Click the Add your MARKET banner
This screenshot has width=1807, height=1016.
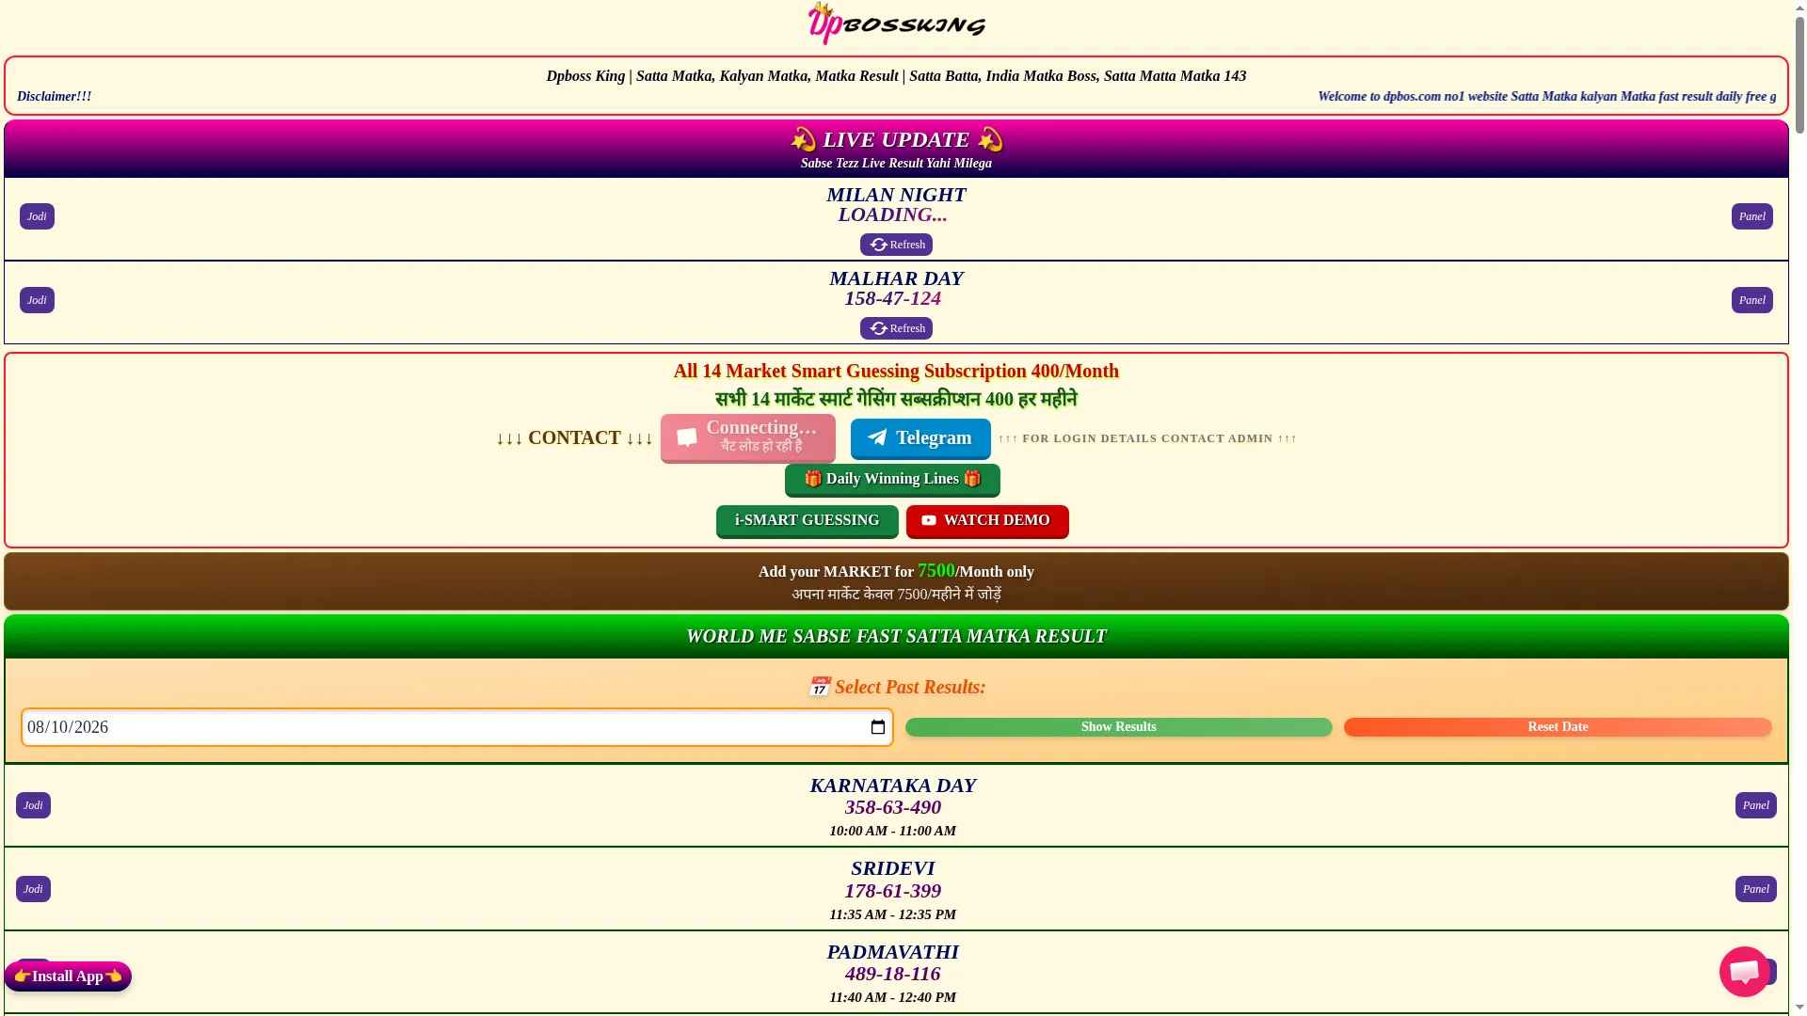[x=896, y=581]
